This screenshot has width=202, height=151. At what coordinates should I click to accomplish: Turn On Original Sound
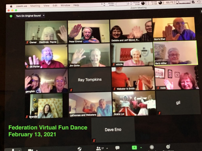[x=28, y=16]
